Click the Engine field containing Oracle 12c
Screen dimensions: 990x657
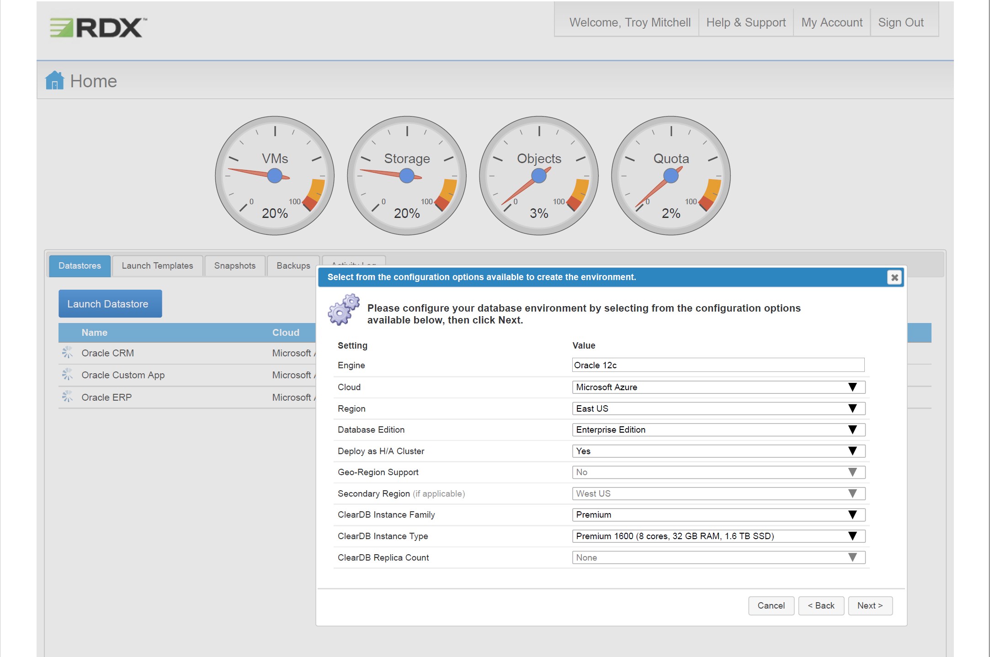(718, 365)
